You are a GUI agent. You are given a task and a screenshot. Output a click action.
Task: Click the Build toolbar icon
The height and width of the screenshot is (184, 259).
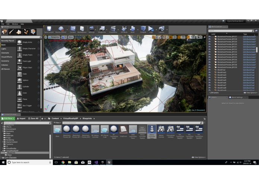[132, 29]
